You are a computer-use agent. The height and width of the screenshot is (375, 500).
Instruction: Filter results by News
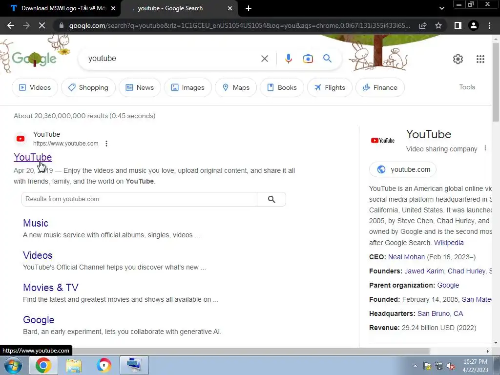pyautogui.click(x=140, y=87)
